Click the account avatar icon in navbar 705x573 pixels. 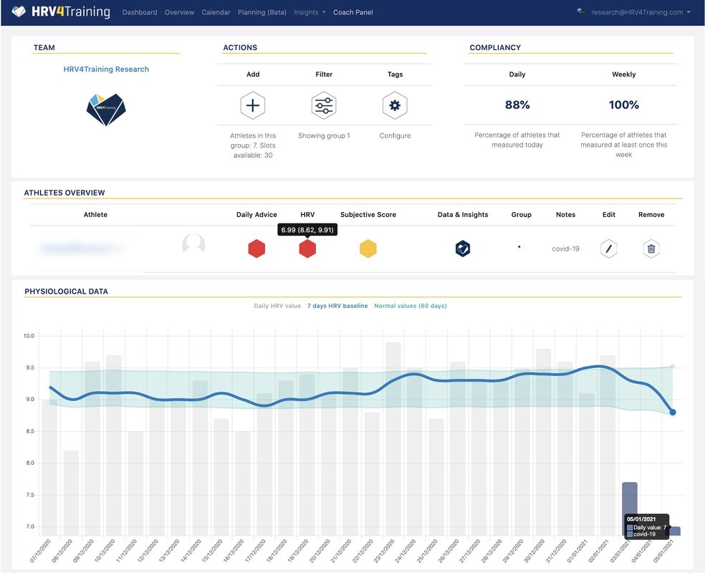(581, 11)
